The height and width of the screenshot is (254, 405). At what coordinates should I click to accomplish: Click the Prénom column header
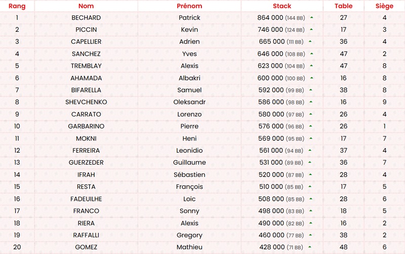pyautogui.click(x=189, y=6)
